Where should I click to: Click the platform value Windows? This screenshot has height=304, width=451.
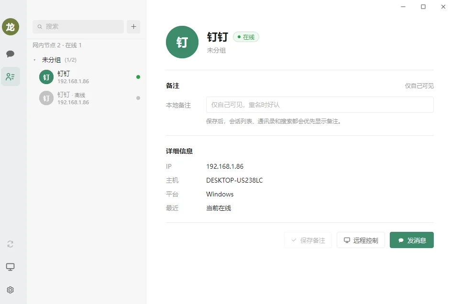click(220, 194)
